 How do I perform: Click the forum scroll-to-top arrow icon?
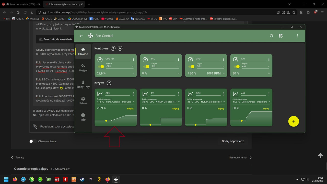point(321,156)
